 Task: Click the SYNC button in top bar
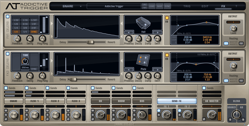167,6
